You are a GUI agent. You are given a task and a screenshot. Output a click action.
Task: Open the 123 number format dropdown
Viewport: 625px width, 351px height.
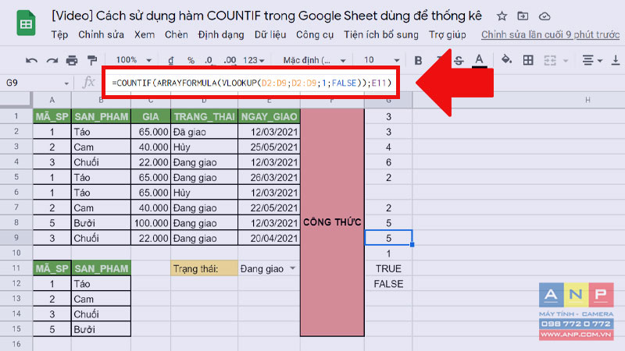(254, 61)
